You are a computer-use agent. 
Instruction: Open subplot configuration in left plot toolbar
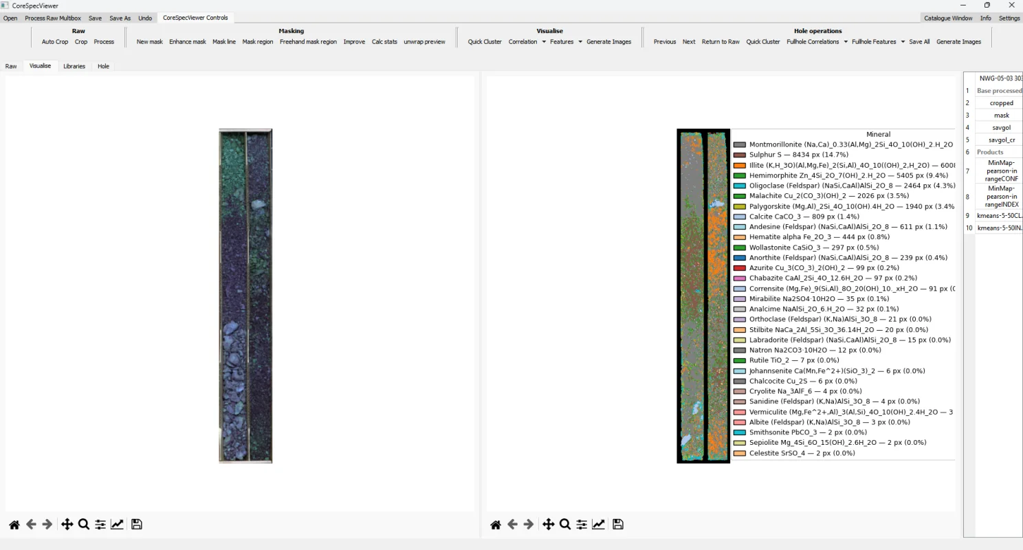100,525
